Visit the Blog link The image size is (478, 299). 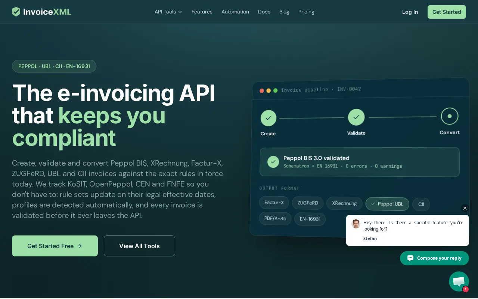click(284, 12)
